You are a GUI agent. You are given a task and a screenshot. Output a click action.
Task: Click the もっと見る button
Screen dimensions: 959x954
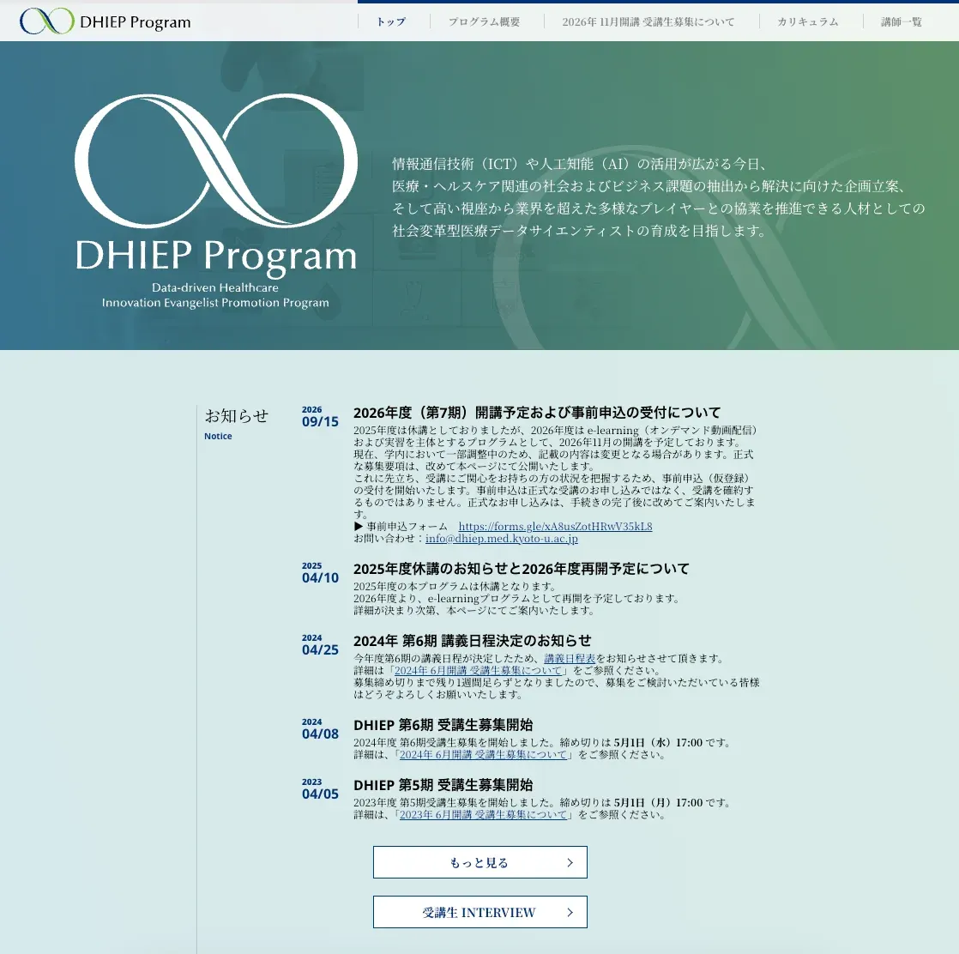tap(480, 862)
